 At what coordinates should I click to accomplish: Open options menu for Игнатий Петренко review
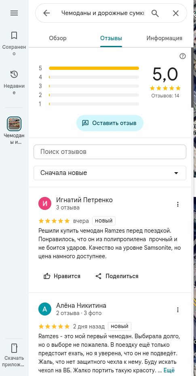tap(178, 204)
